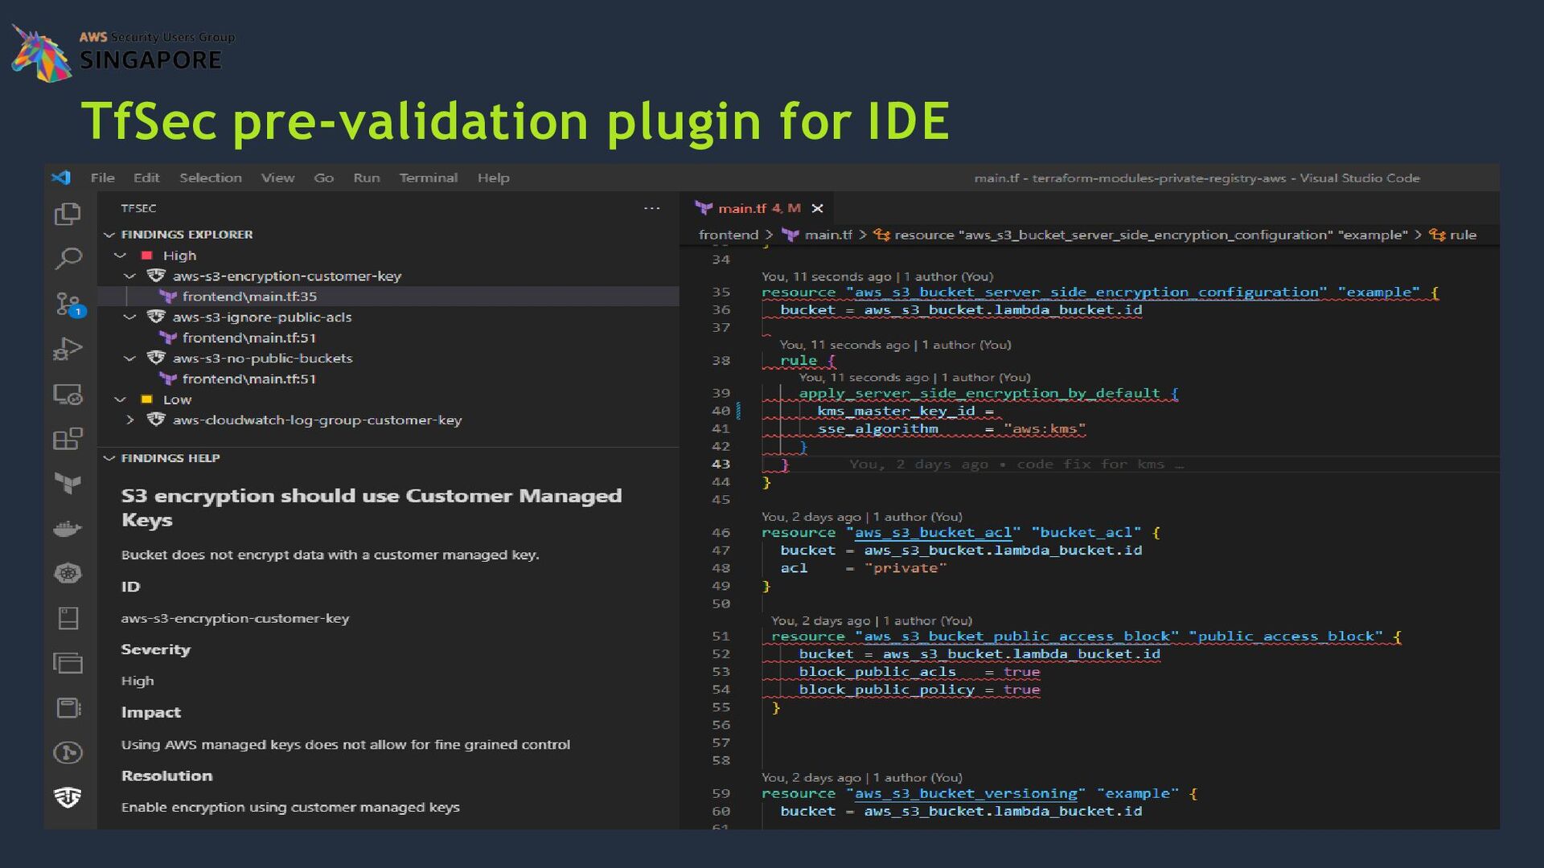Open Help menu
The width and height of the screenshot is (1544, 868).
coord(494,178)
